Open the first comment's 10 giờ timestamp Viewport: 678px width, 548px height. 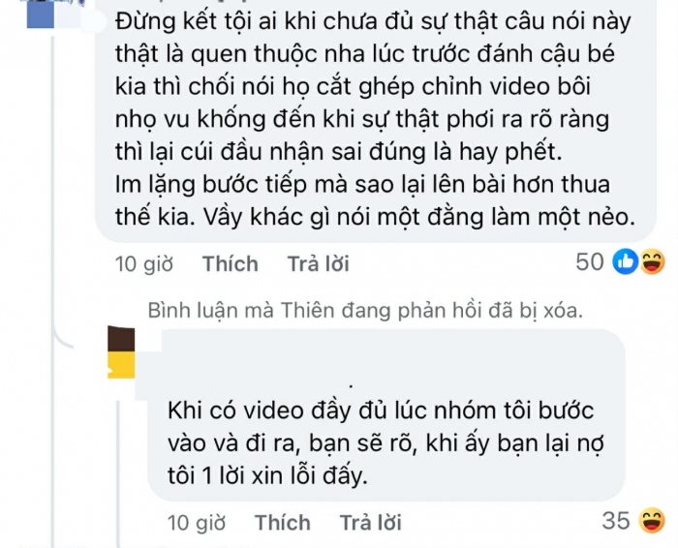144,263
